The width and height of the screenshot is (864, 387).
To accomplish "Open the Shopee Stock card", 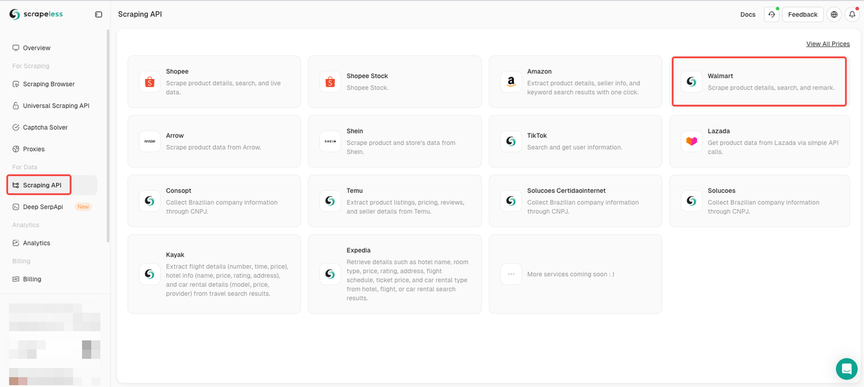I will [395, 82].
